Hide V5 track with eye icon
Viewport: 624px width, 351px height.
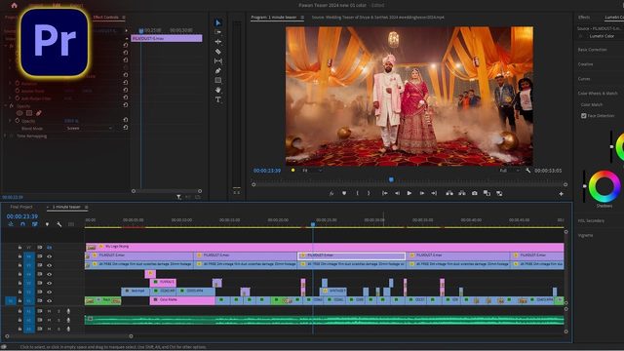tap(50, 265)
